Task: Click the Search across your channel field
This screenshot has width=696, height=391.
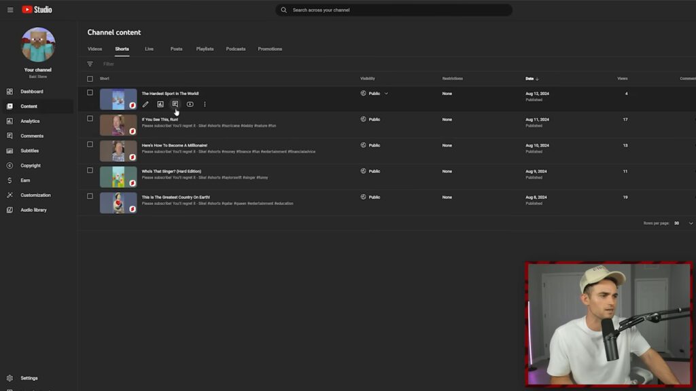Action: (394, 10)
